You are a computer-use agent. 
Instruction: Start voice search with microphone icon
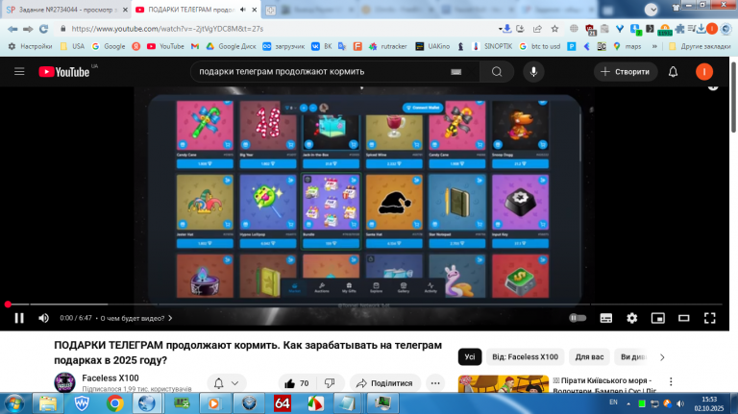(533, 71)
